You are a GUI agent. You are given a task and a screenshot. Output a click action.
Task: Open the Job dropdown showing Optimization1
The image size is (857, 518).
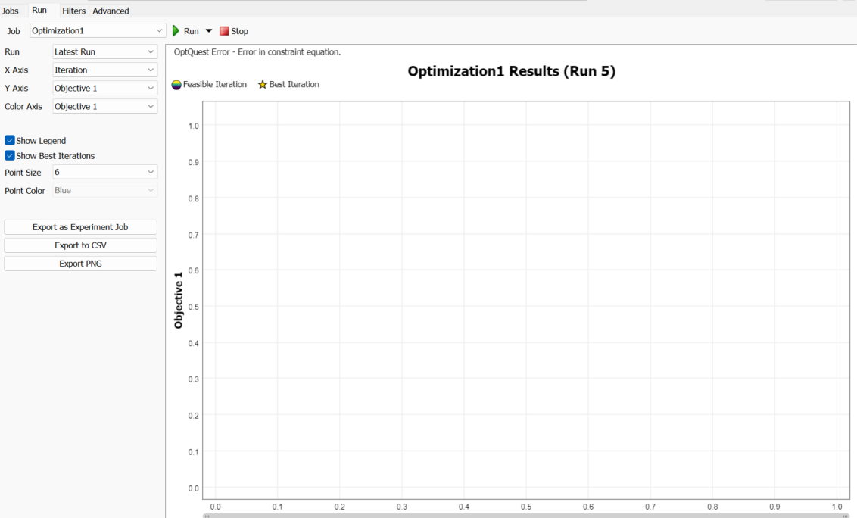(x=98, y=31)
